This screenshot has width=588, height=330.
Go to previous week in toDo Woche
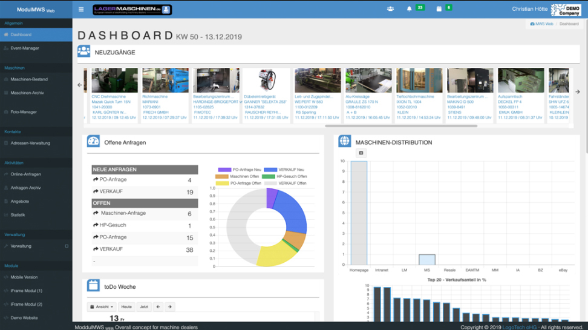(x=158, y=307)
